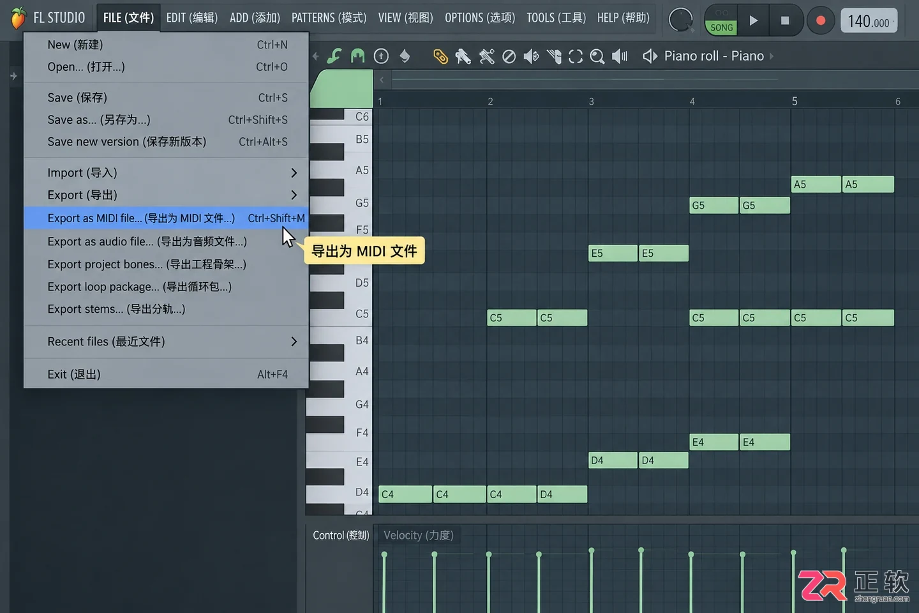Click the 140.000 tempo field
The height and width of the screenshot is (613, 919).
pos(869,21)
